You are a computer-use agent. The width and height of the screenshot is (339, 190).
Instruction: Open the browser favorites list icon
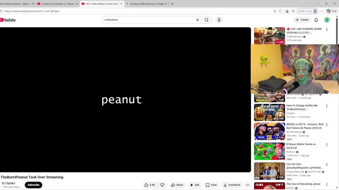(x=293, y=11)
